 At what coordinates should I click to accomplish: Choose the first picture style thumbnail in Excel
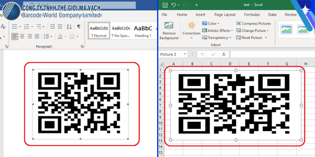[x=287, y=29]
